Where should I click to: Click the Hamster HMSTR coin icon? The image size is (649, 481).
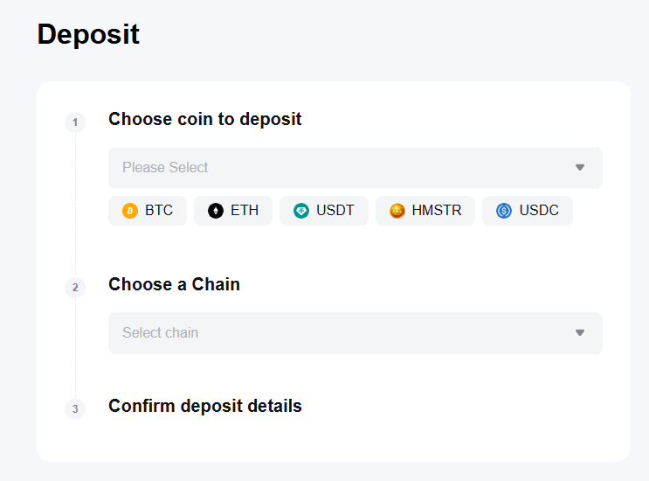point(397,211)
